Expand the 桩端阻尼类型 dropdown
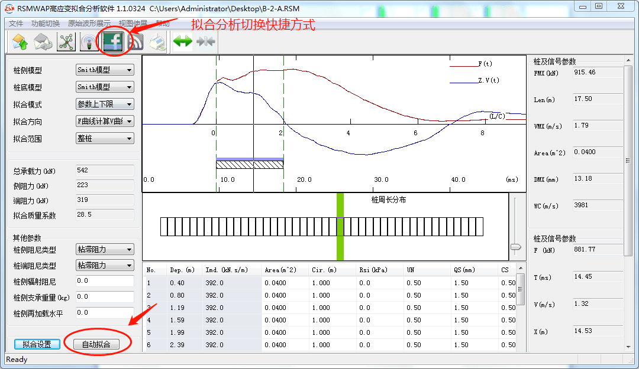 (x=129, y=265)
